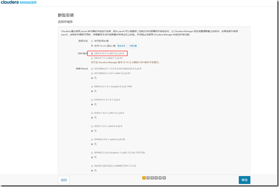
Task: Go to wizard step 4 indicator
Action: pyautogui.click(x=156, y=178)
